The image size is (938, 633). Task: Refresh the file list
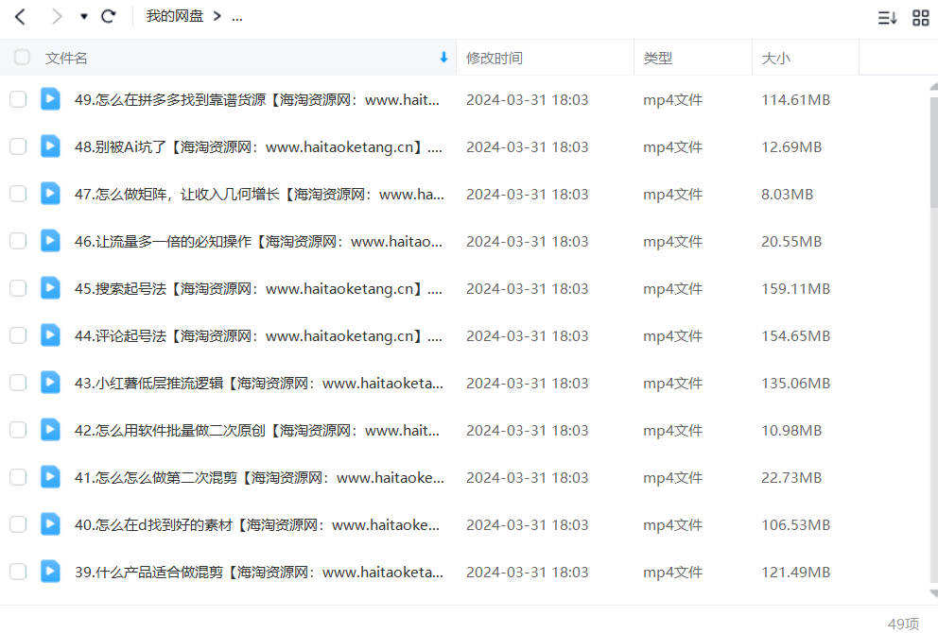(109, 17)
